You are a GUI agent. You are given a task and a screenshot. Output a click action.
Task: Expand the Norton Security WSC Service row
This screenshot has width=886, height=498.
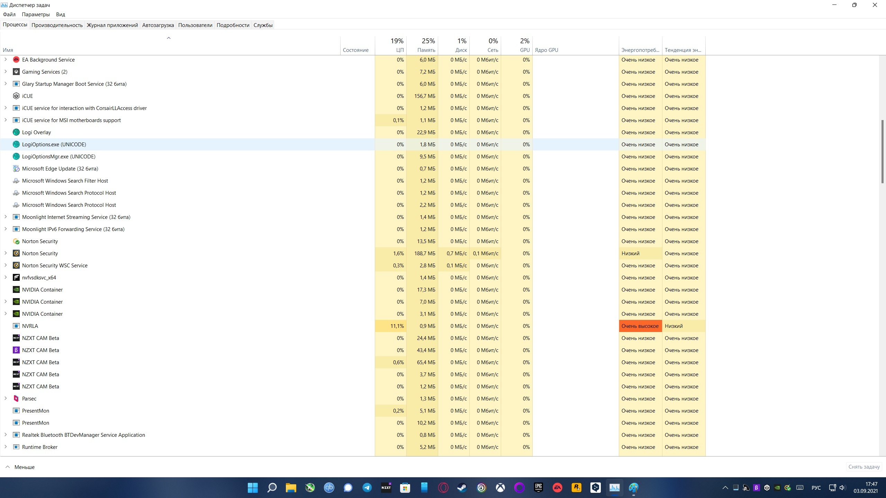coord(6,265)
